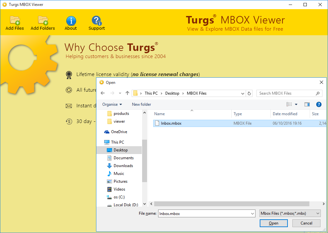Click the navigation pane vertical scrollbar thumb

point(144,161)
